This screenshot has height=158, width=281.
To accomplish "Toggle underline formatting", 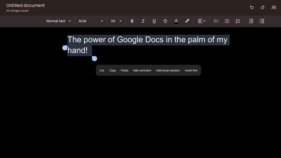I will (x=154, y=21).
